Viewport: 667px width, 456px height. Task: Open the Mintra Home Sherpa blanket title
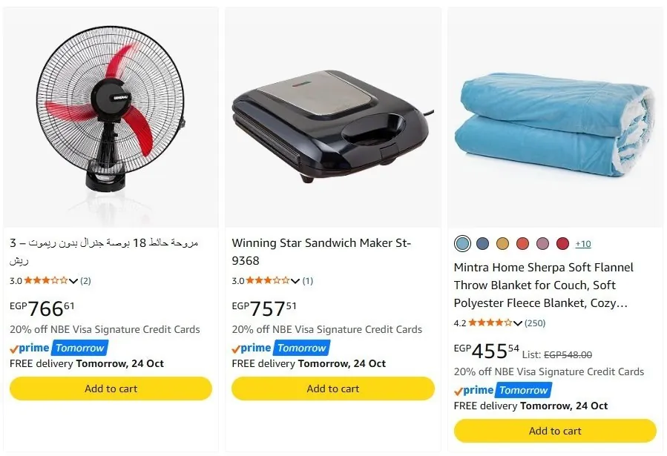coord(544,285)
